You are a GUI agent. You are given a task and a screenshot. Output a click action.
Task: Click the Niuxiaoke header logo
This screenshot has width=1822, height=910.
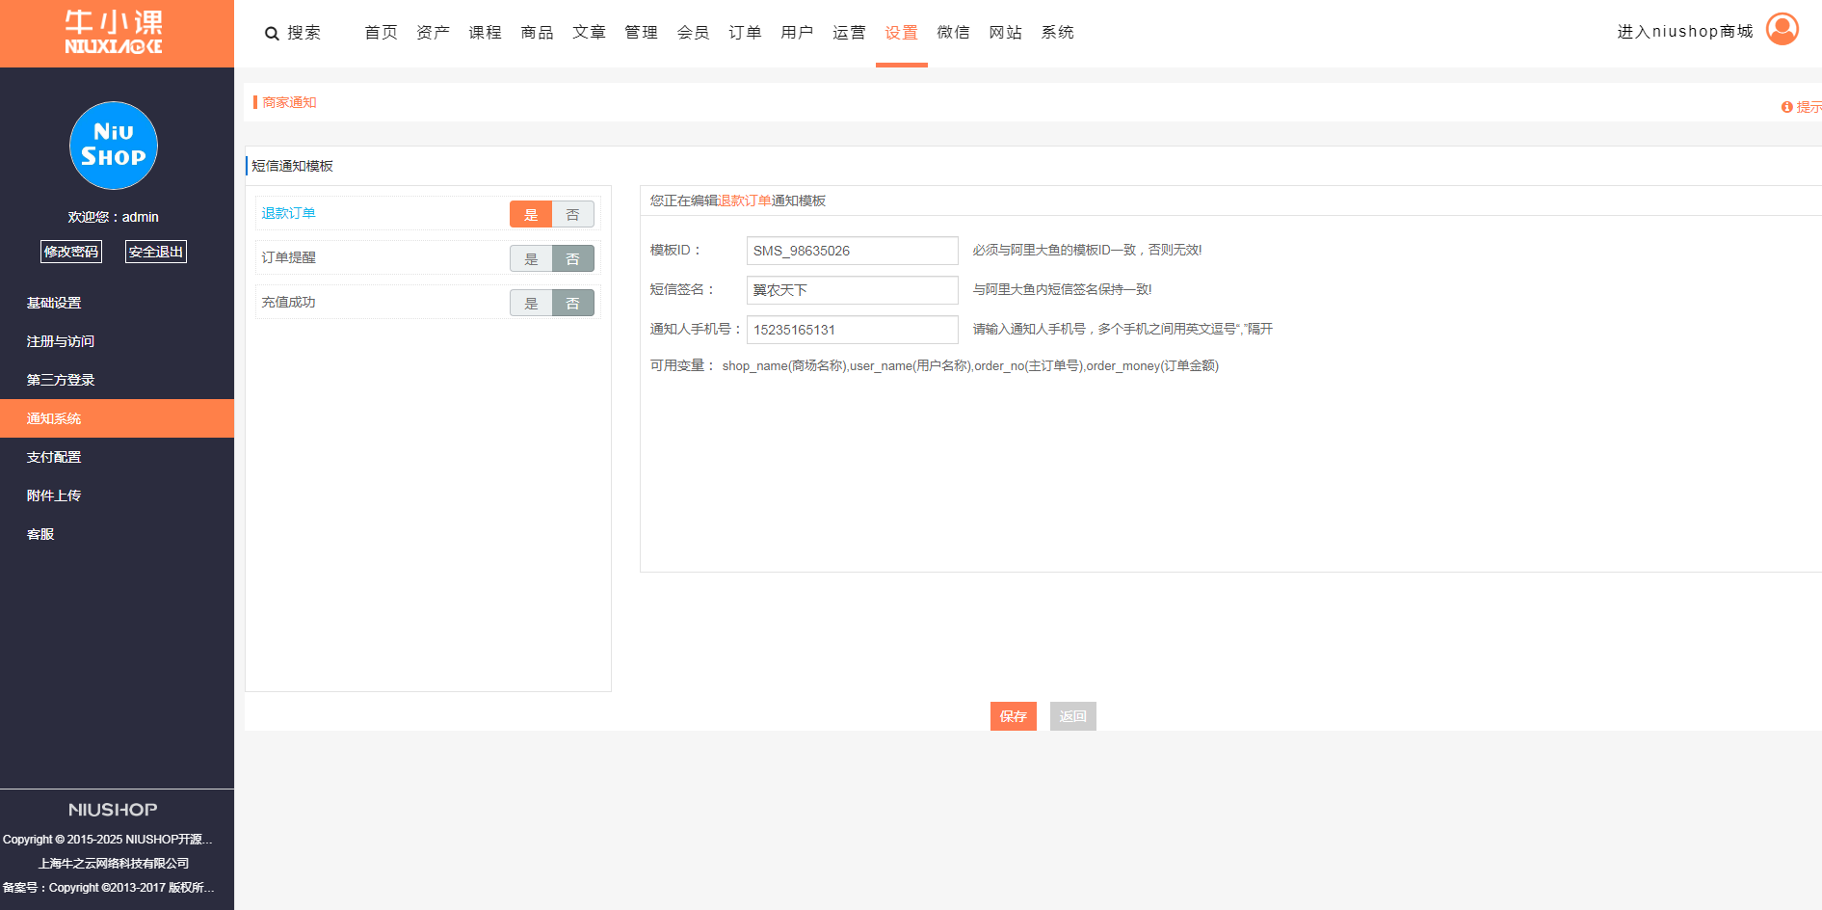[x=114, y=33]
